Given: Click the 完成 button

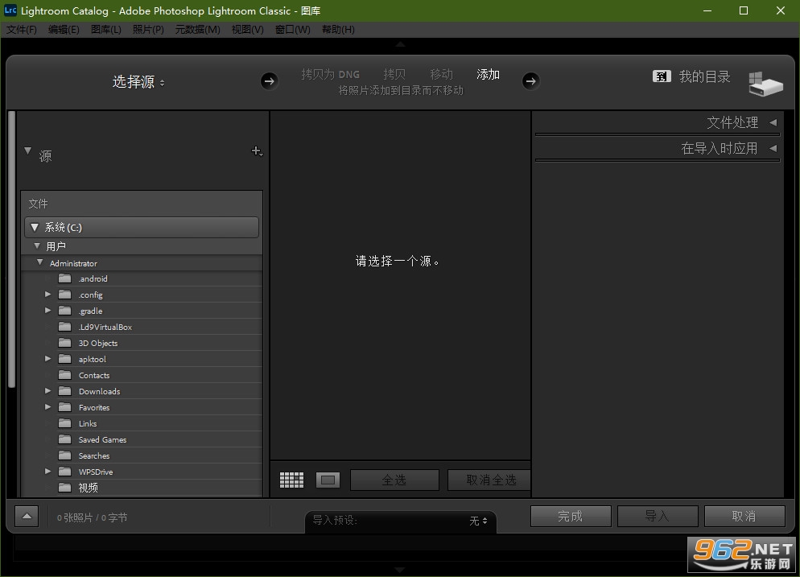Looking at the screenshot, I should (571, 517).
